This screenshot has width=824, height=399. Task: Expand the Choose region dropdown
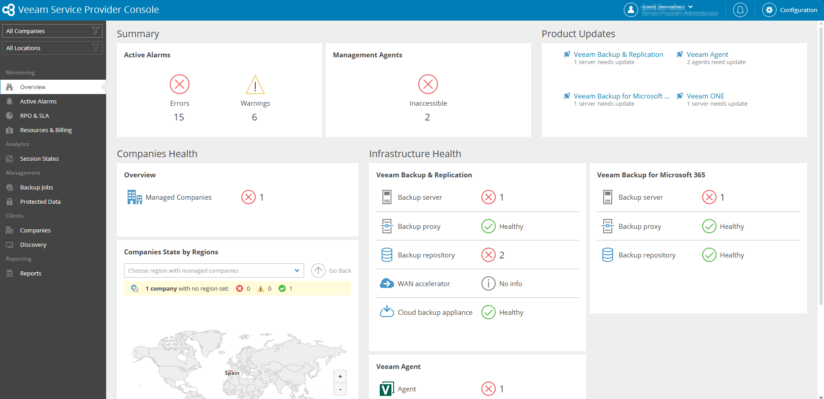pyautogui.click(x=214, y=270)
